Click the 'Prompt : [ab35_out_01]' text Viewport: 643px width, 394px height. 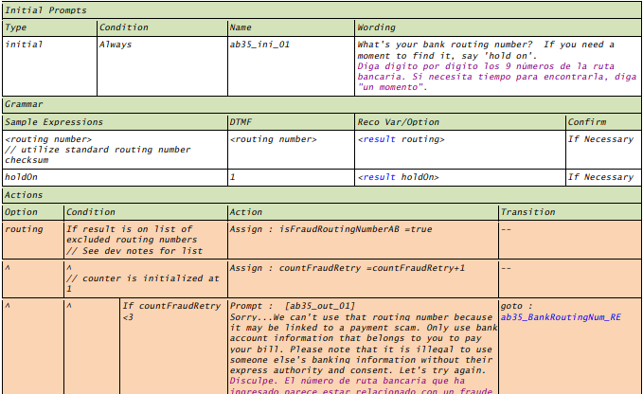click(x=293, y=306)
